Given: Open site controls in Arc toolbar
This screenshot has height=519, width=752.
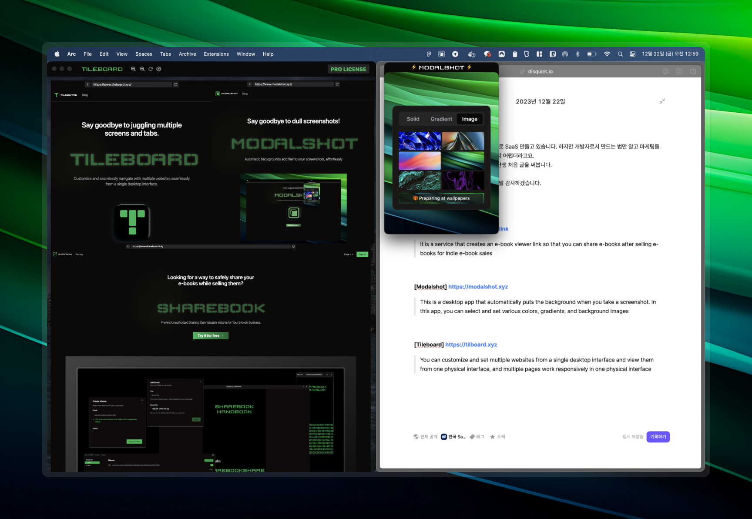Looking at the screenshot, I should (679, 71).
